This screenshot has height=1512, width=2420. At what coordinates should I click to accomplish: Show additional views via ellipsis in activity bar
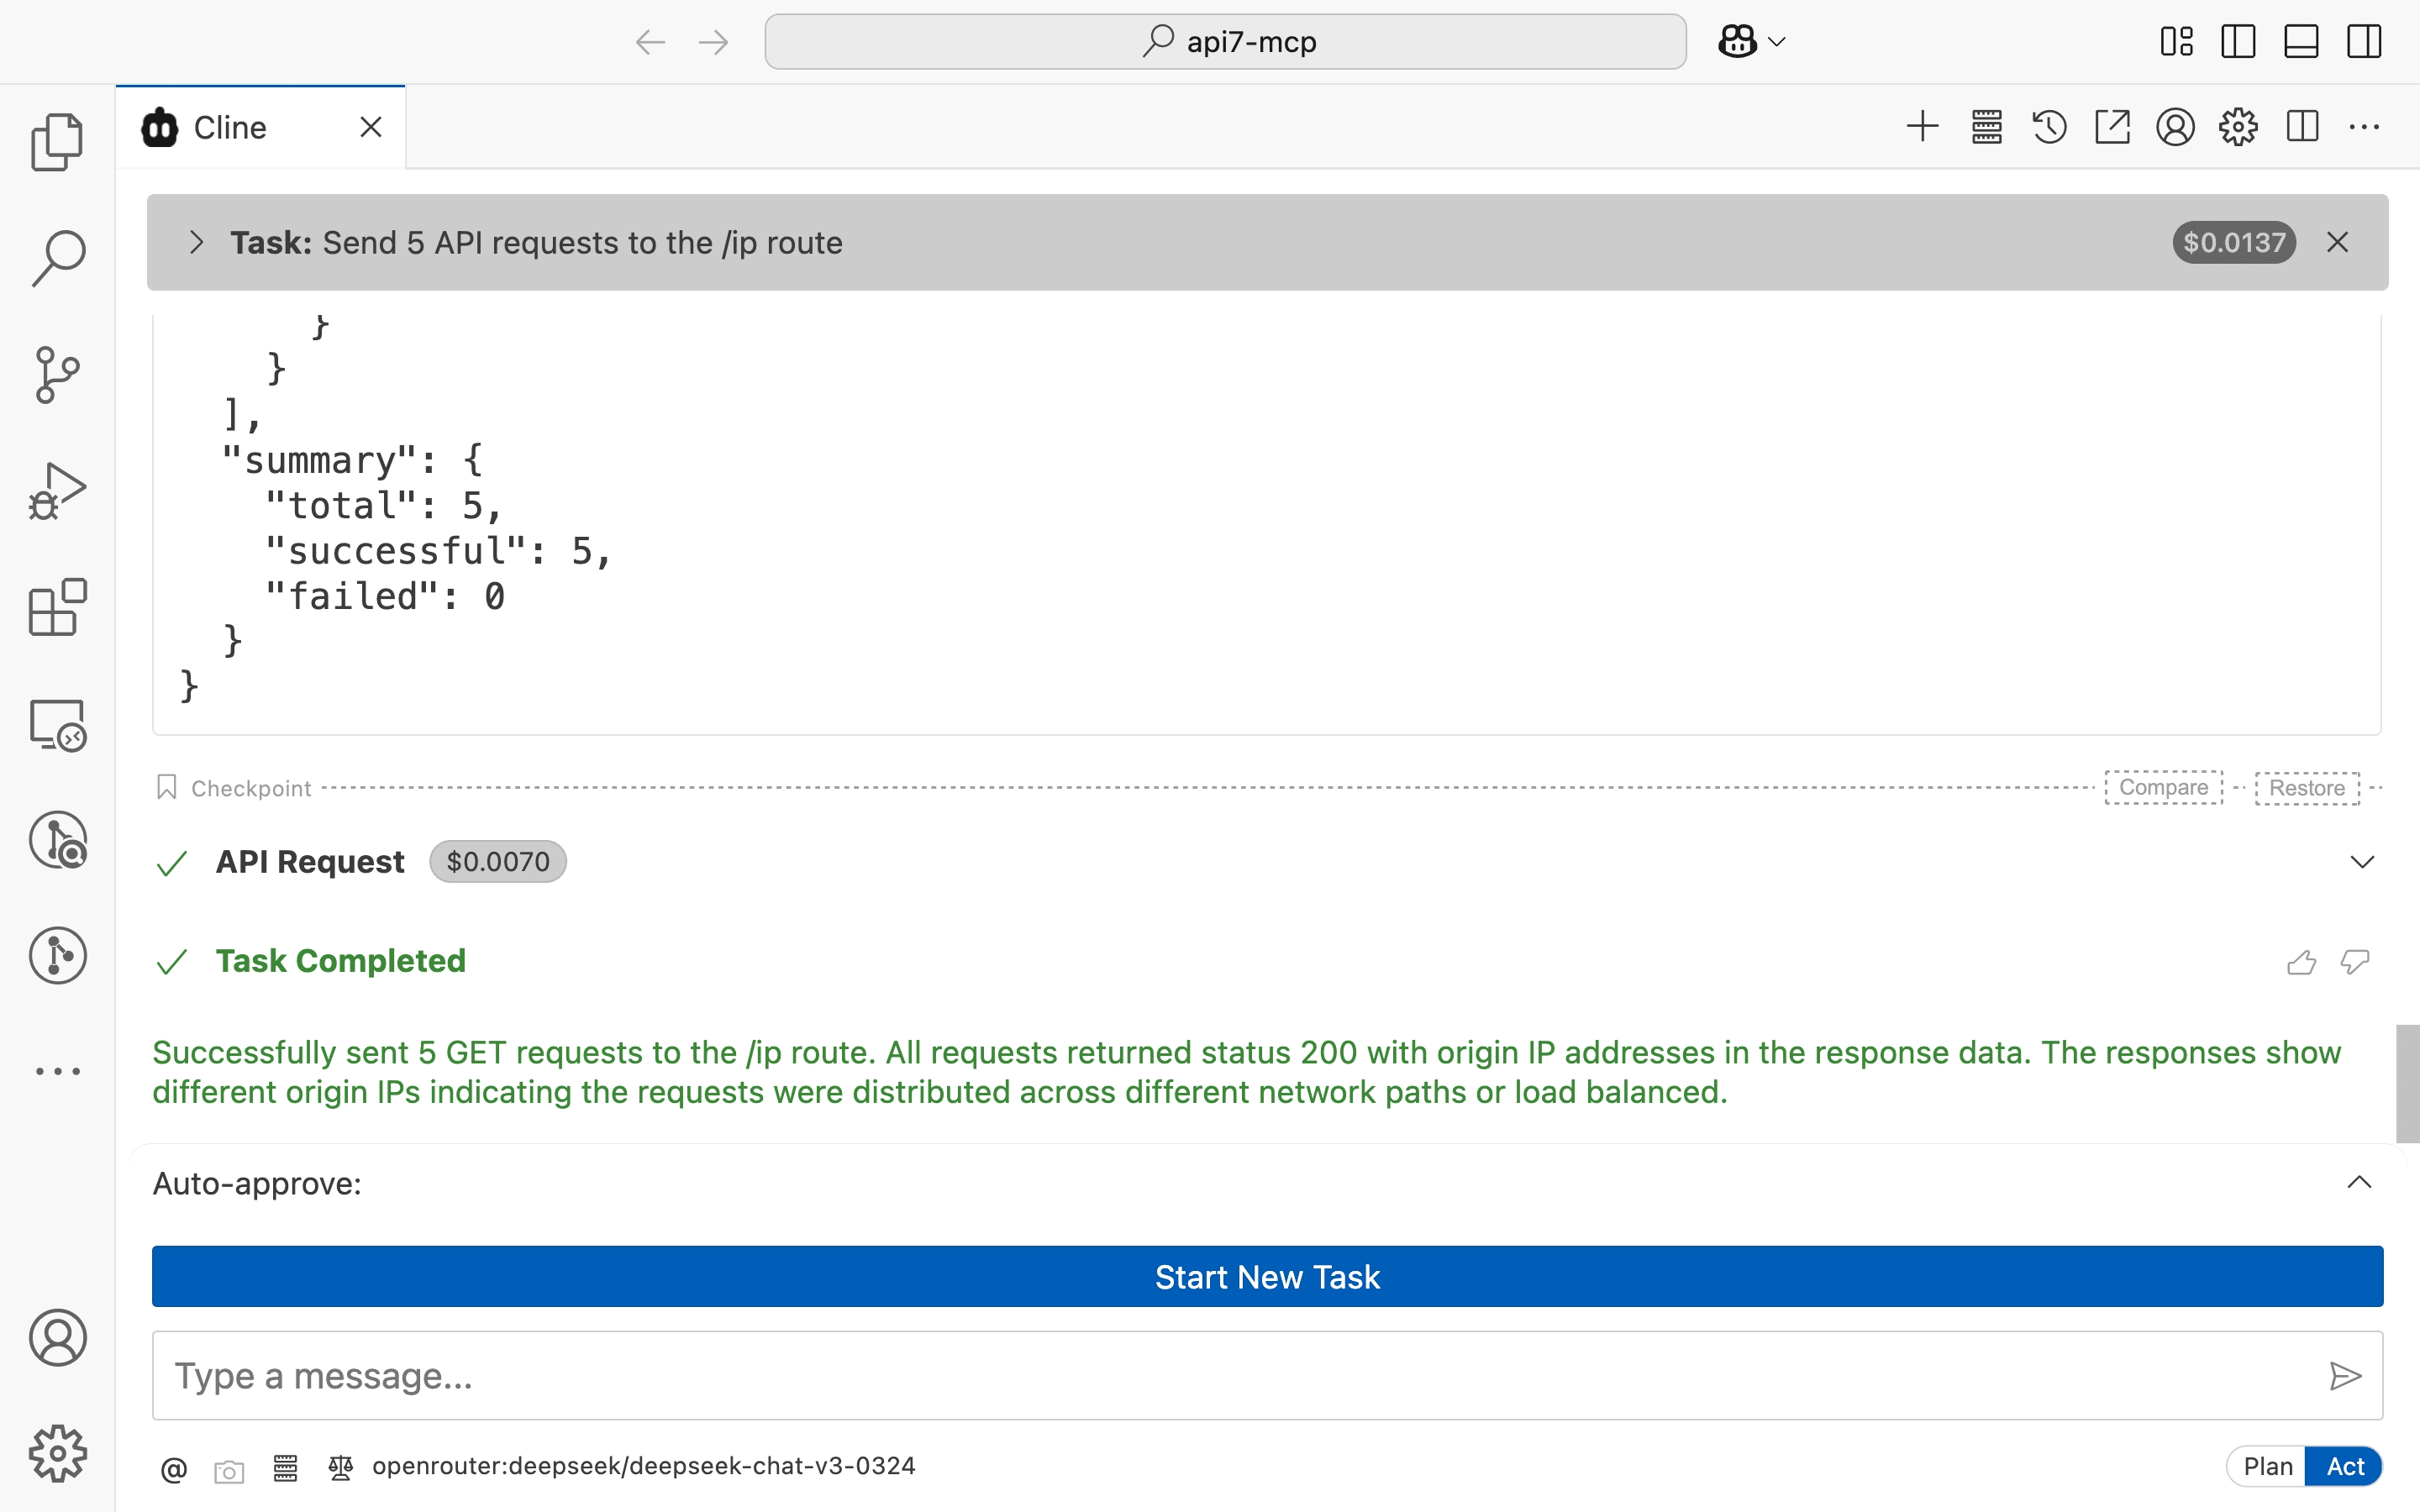pos(57,1071)
